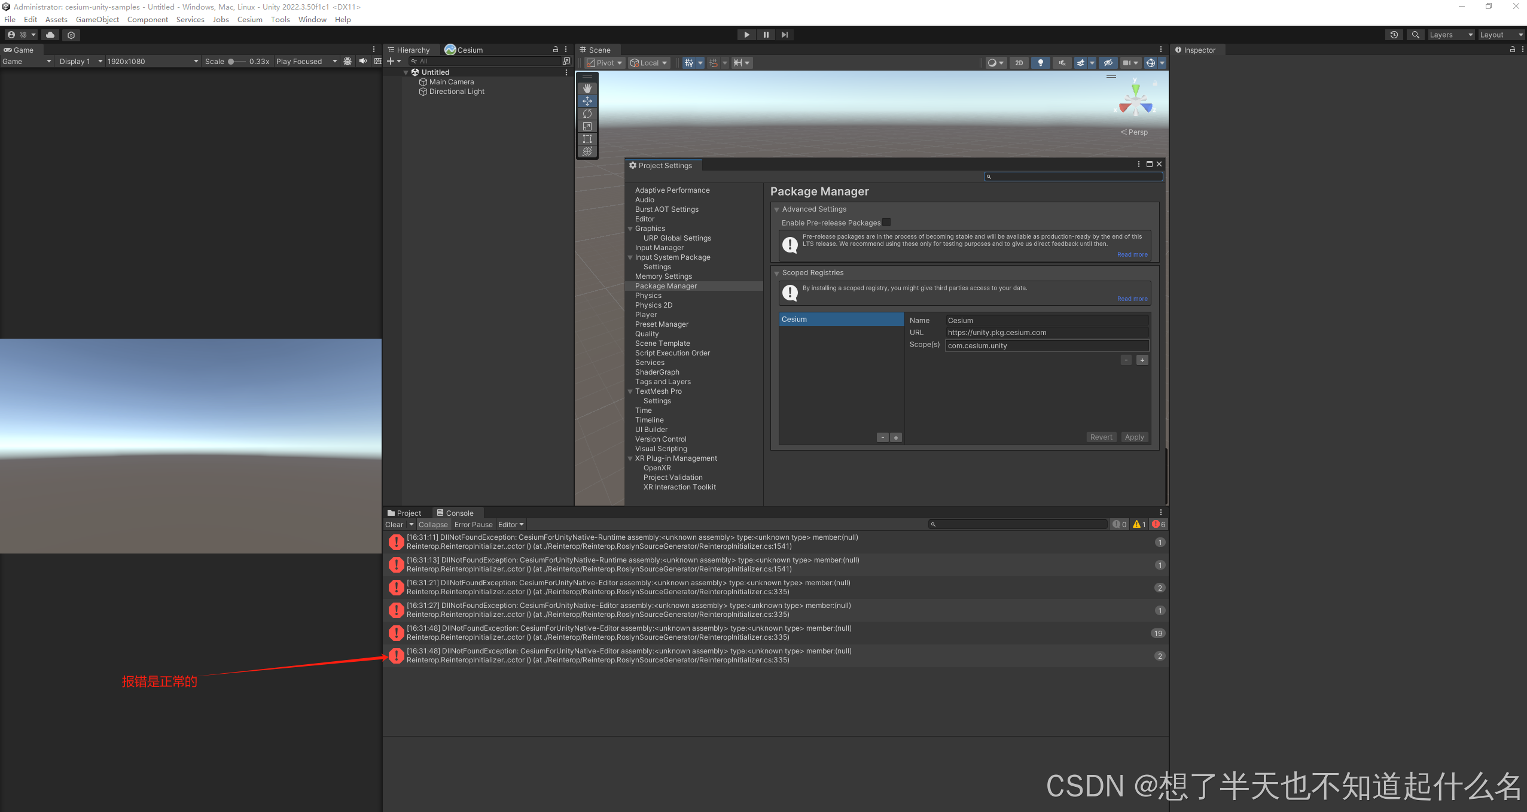Open the Cesium menu in menu bar
Image resolution: width=1527 pixels, height=812 pixels.
[250, 19]
